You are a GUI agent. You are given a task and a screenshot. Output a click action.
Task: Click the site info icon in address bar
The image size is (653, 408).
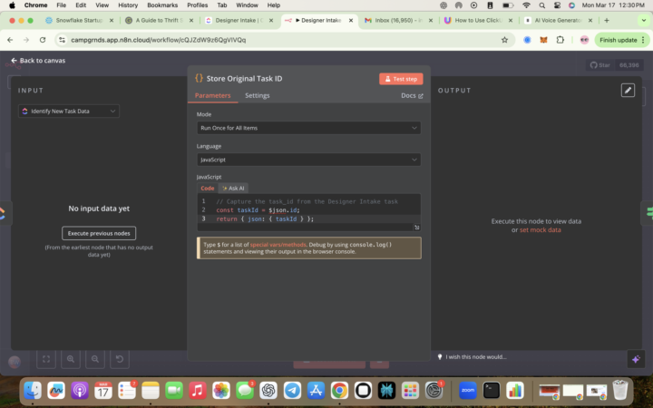pos(62,40)
